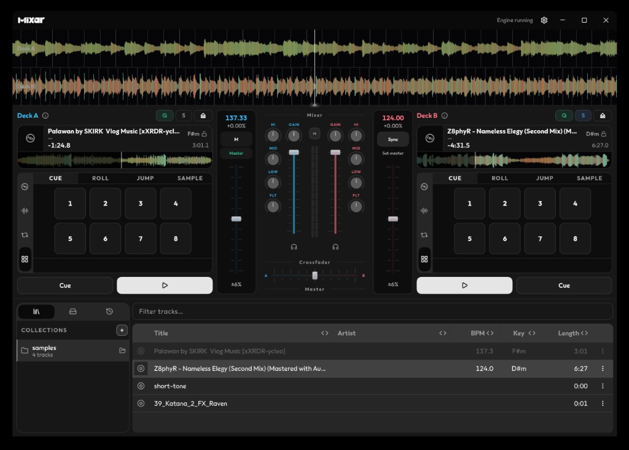Open drives icon tab in browser
Image resolution: width=629 pixels, height=450 pixels.
pyautogui.click(x=72, y=311)
